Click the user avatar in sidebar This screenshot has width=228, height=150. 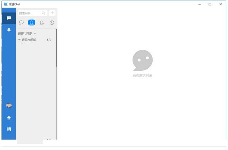click(9, 105)
